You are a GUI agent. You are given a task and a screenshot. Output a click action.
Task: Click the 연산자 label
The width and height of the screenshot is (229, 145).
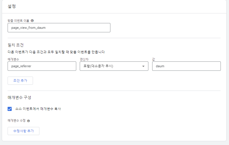coord(84,59)
